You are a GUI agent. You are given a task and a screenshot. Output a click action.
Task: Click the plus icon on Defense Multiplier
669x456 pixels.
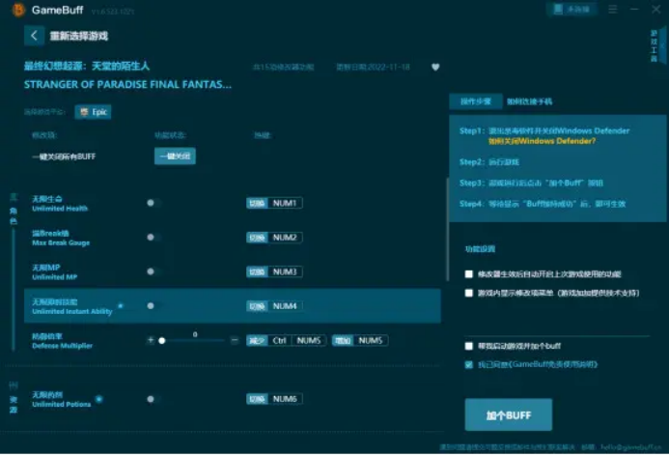tap(151, 340)
